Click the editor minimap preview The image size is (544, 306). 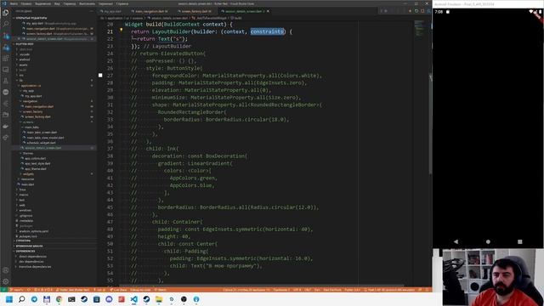coord(419,28)
